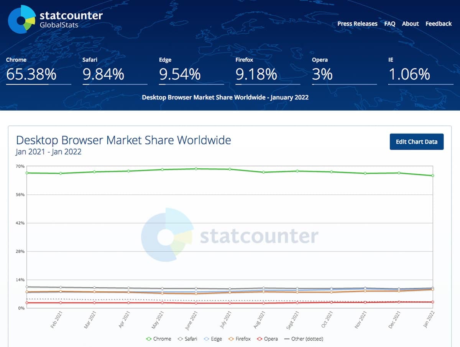Image resolution: width=460 pixels, height=347 pixels.
Task: Toggle Chrome series in chart legend
Action: (158, 339)
